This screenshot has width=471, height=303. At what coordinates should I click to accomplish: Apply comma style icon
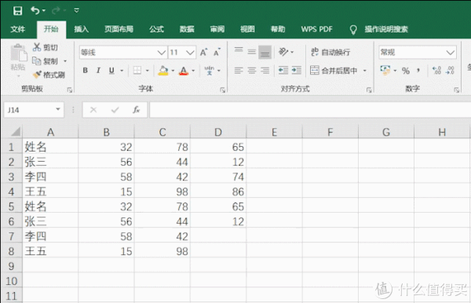click(x=418, y=71)
